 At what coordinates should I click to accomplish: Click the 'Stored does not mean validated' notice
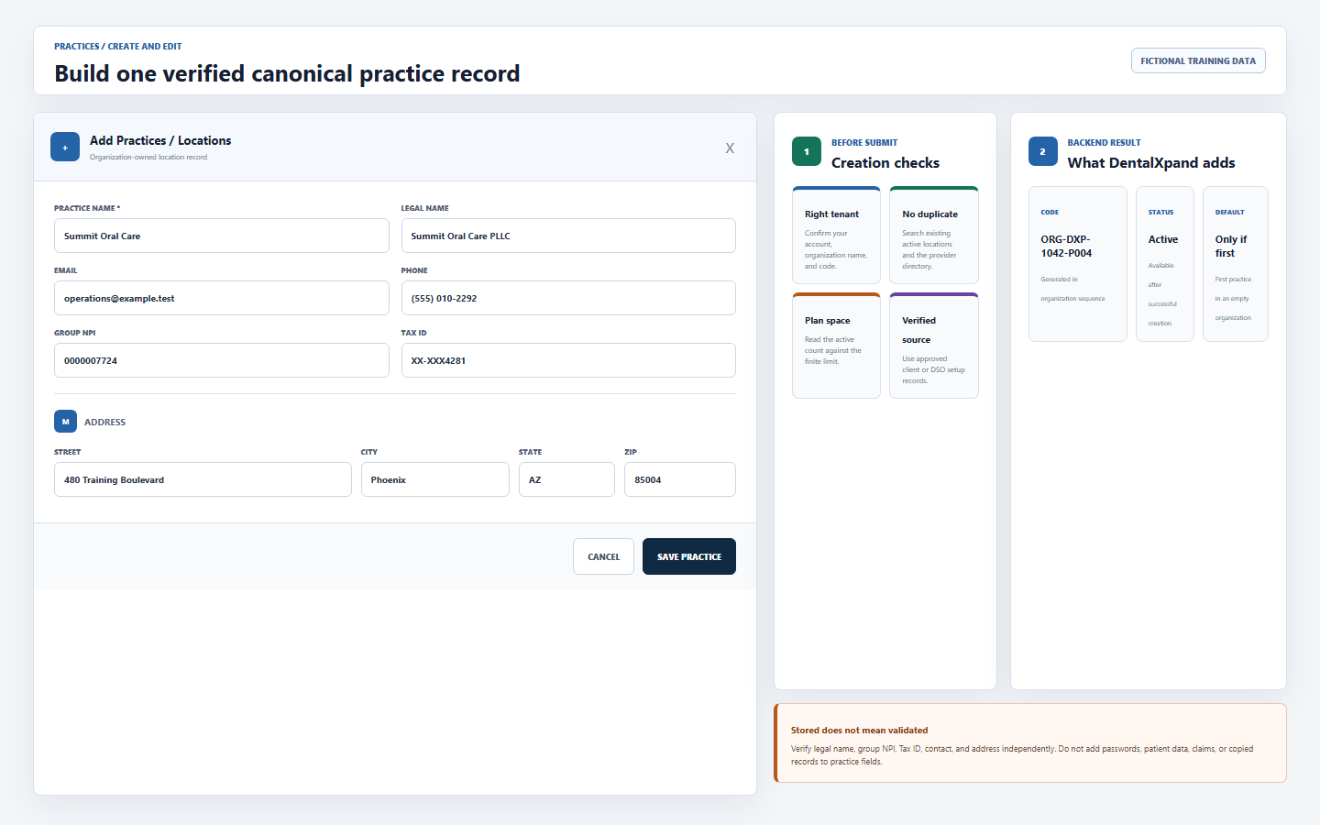coord(1030,743)
